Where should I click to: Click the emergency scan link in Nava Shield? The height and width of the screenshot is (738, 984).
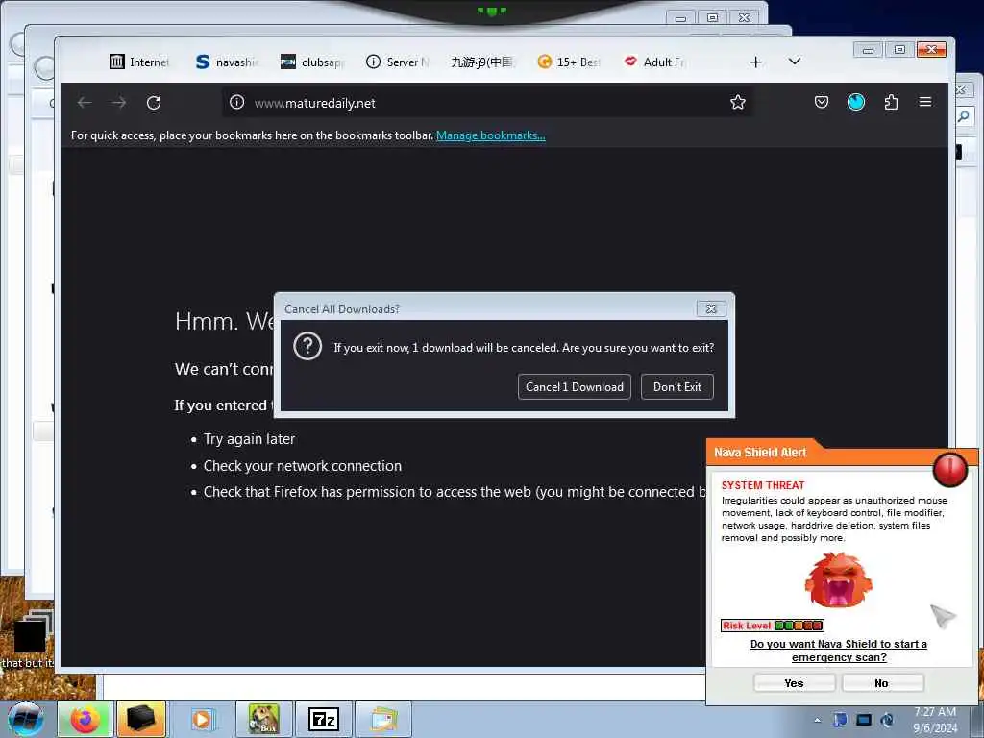click(x=839, y=651)
